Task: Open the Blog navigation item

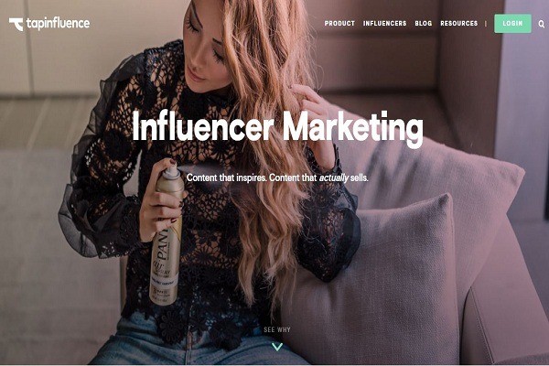Action: (424, 24)
